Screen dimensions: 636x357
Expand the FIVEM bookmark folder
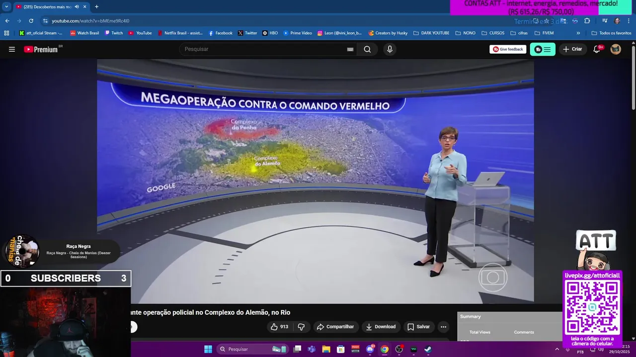pos(544,33)
